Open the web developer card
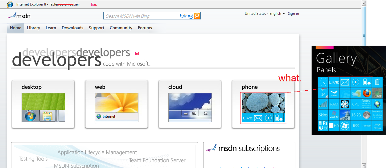 click(117, 104)
